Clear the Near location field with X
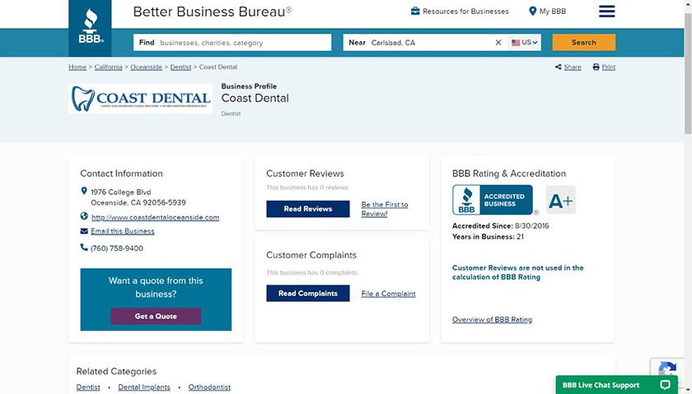 (x=498, y=42)
